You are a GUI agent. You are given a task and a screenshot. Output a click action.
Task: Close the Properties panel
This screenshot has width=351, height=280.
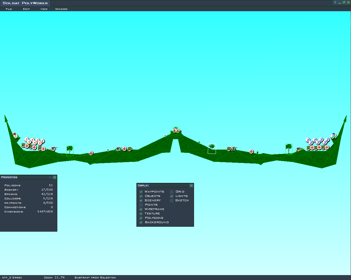[x=55, y=177]
